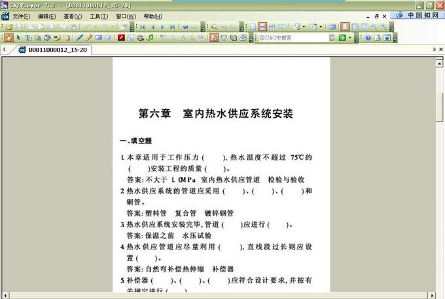445x299 pixels.
Task: Expand the rotate page dropdown arrow
Action: click(x=322, y=27)
